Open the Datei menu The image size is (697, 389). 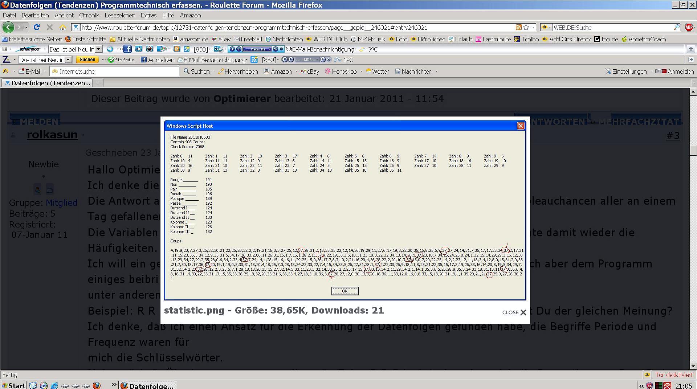(9, 15)
